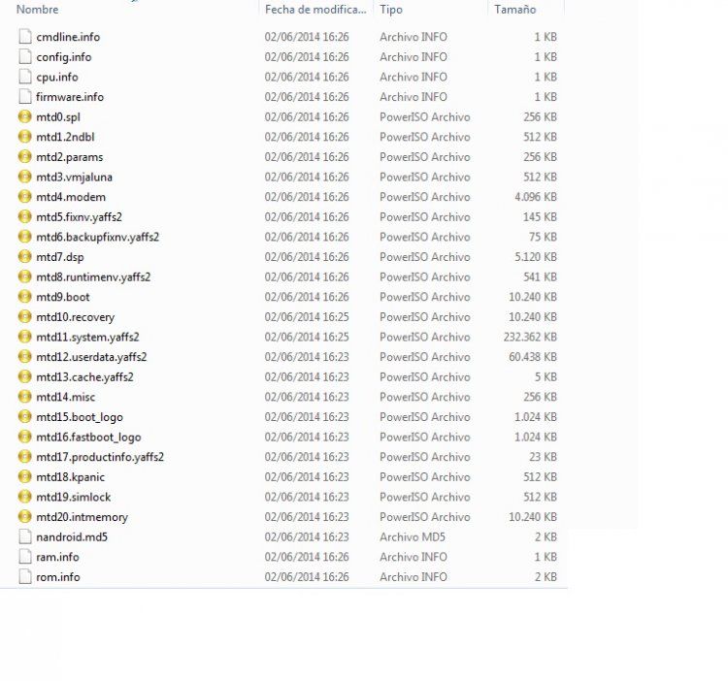Click the PowerISO icon of mtd17.productinfo.yaffs2
The image size is (728, 681).
24,457
